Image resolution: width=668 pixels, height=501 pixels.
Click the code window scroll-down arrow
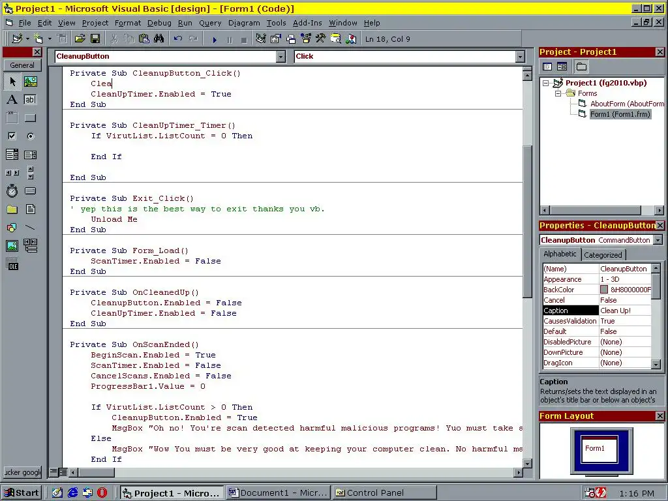(527, 464)
